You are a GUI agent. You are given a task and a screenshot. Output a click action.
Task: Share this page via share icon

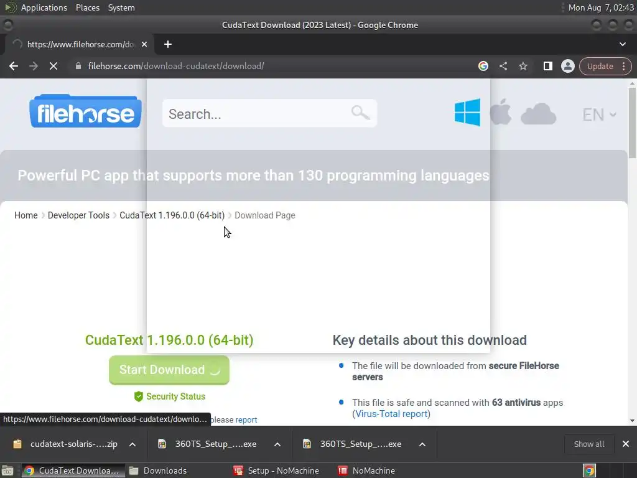(x=503, y=66)
